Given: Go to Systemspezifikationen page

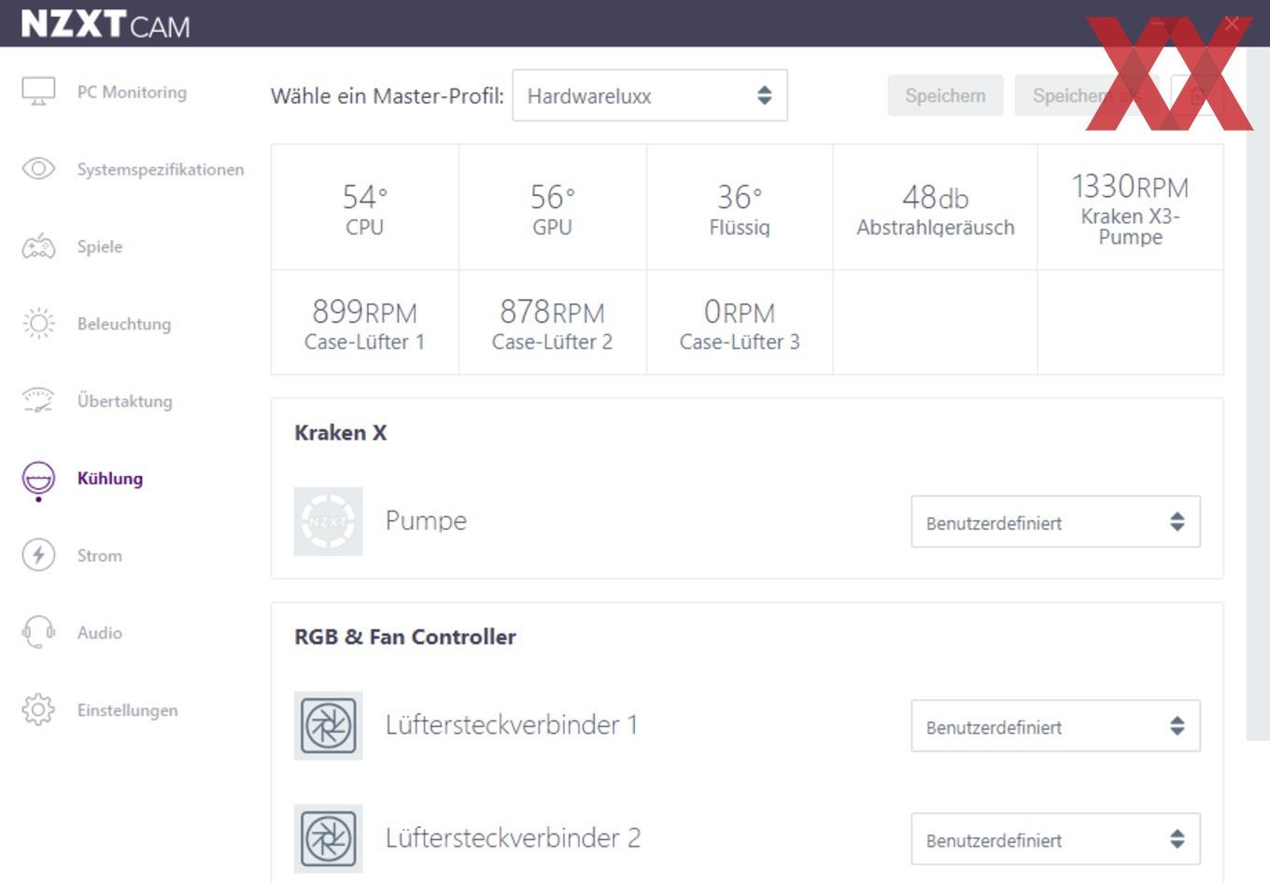Looking at the screenshot, I should (x=161, y=170).
